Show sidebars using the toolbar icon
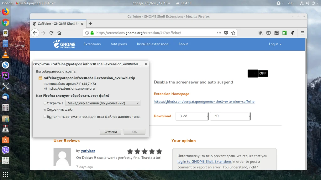The image size is (321, 180). pyautogui.click(x=268, y=33)
